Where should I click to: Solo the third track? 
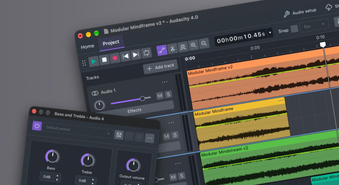coord(181,176)
